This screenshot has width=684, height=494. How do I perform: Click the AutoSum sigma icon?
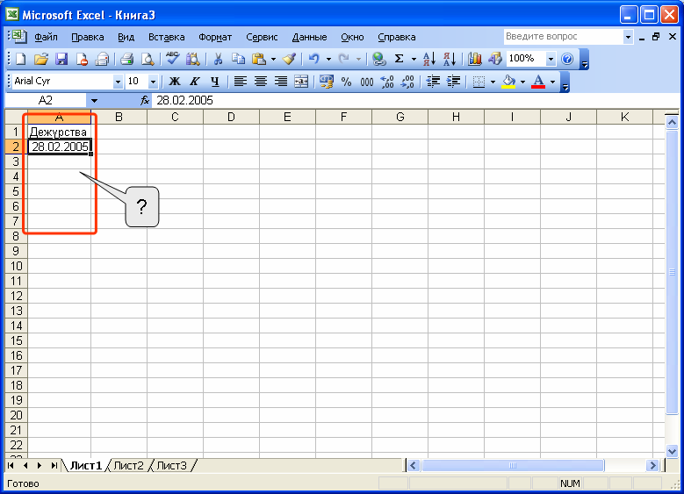(x=399, y=59)
